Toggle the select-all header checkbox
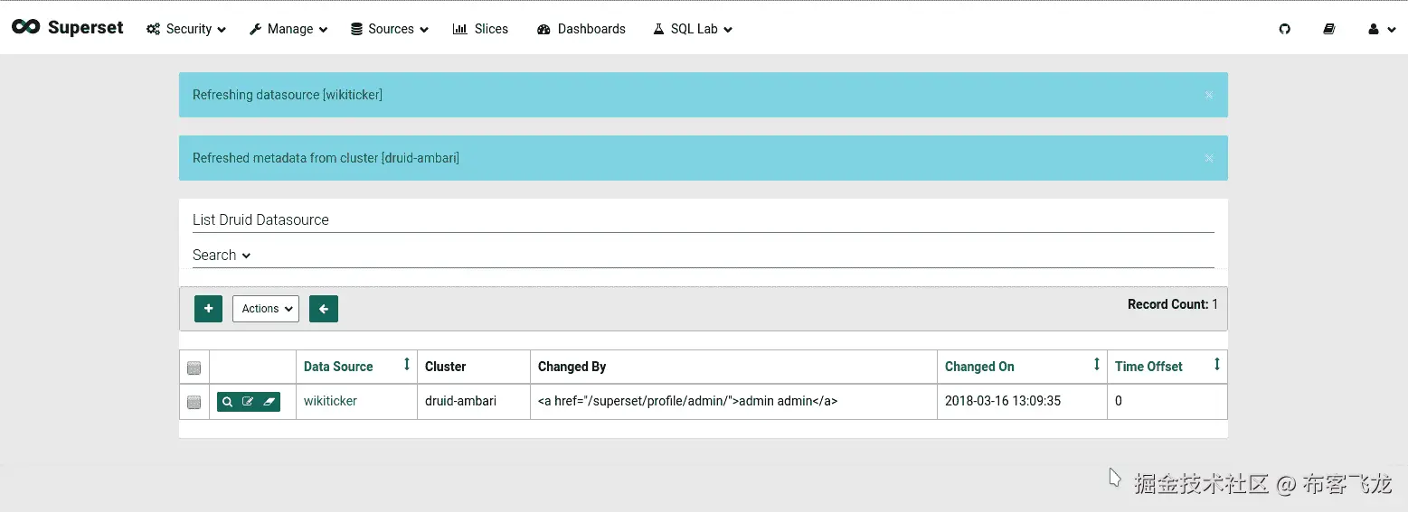The height and width of the screenshot is (512, 1408). [x=194, y=368]
